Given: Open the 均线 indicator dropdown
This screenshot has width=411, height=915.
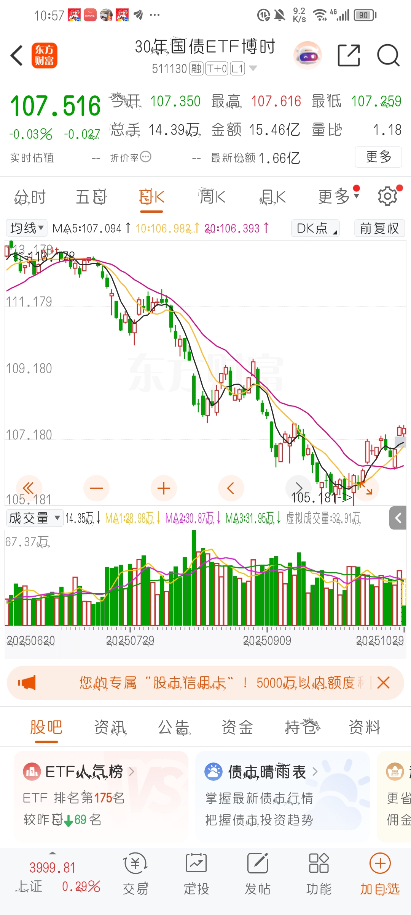Looking at the screenshot, I should tap(27, 228).
